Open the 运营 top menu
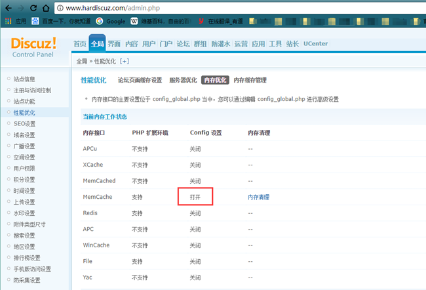Viewport: 426px width, 290px height. (x=241, y=44)
